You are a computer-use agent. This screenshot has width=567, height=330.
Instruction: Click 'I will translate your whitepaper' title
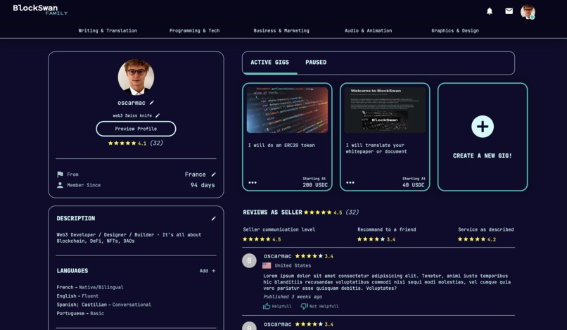(376, 148)
